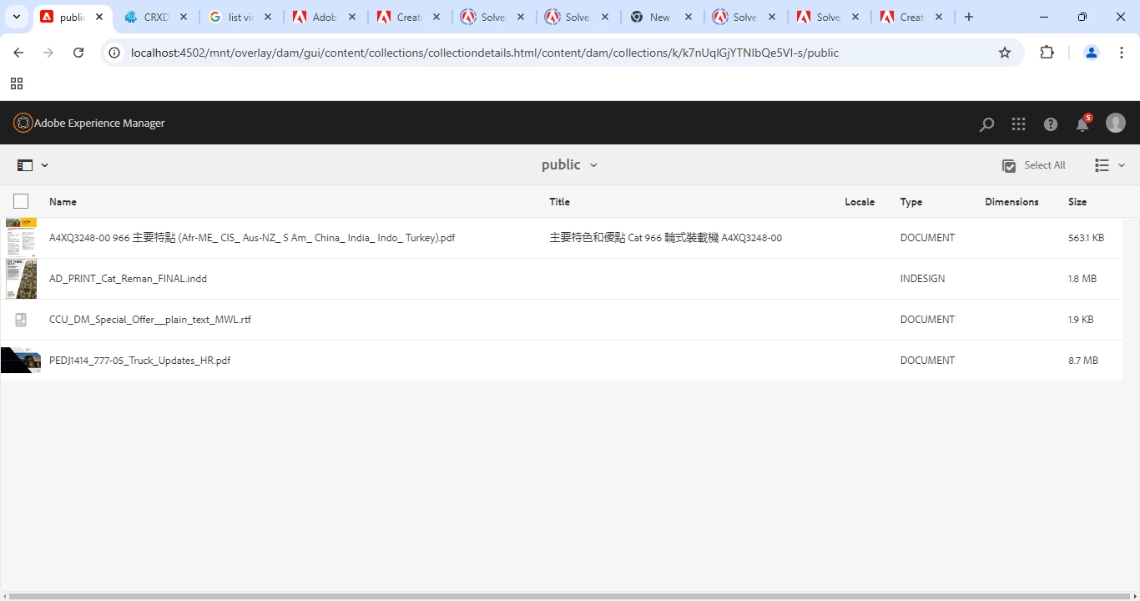This screenshot has width=1140, height=601.
Task: Open the AEM solutions grid icon
Action: click(x=1018, y=124)
